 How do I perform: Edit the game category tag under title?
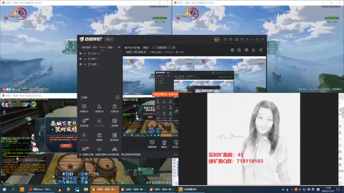(136, 52)
